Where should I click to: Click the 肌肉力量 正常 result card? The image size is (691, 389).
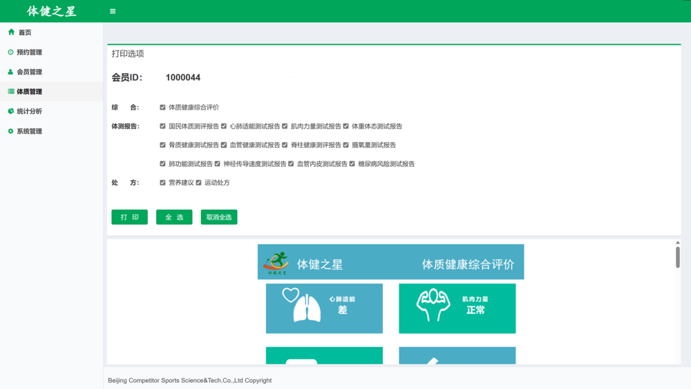(x=457, y=308)
